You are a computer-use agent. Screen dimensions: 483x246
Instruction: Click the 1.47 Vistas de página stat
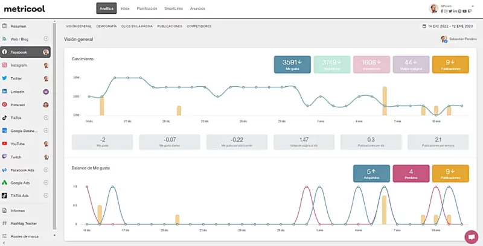(304, 142)
